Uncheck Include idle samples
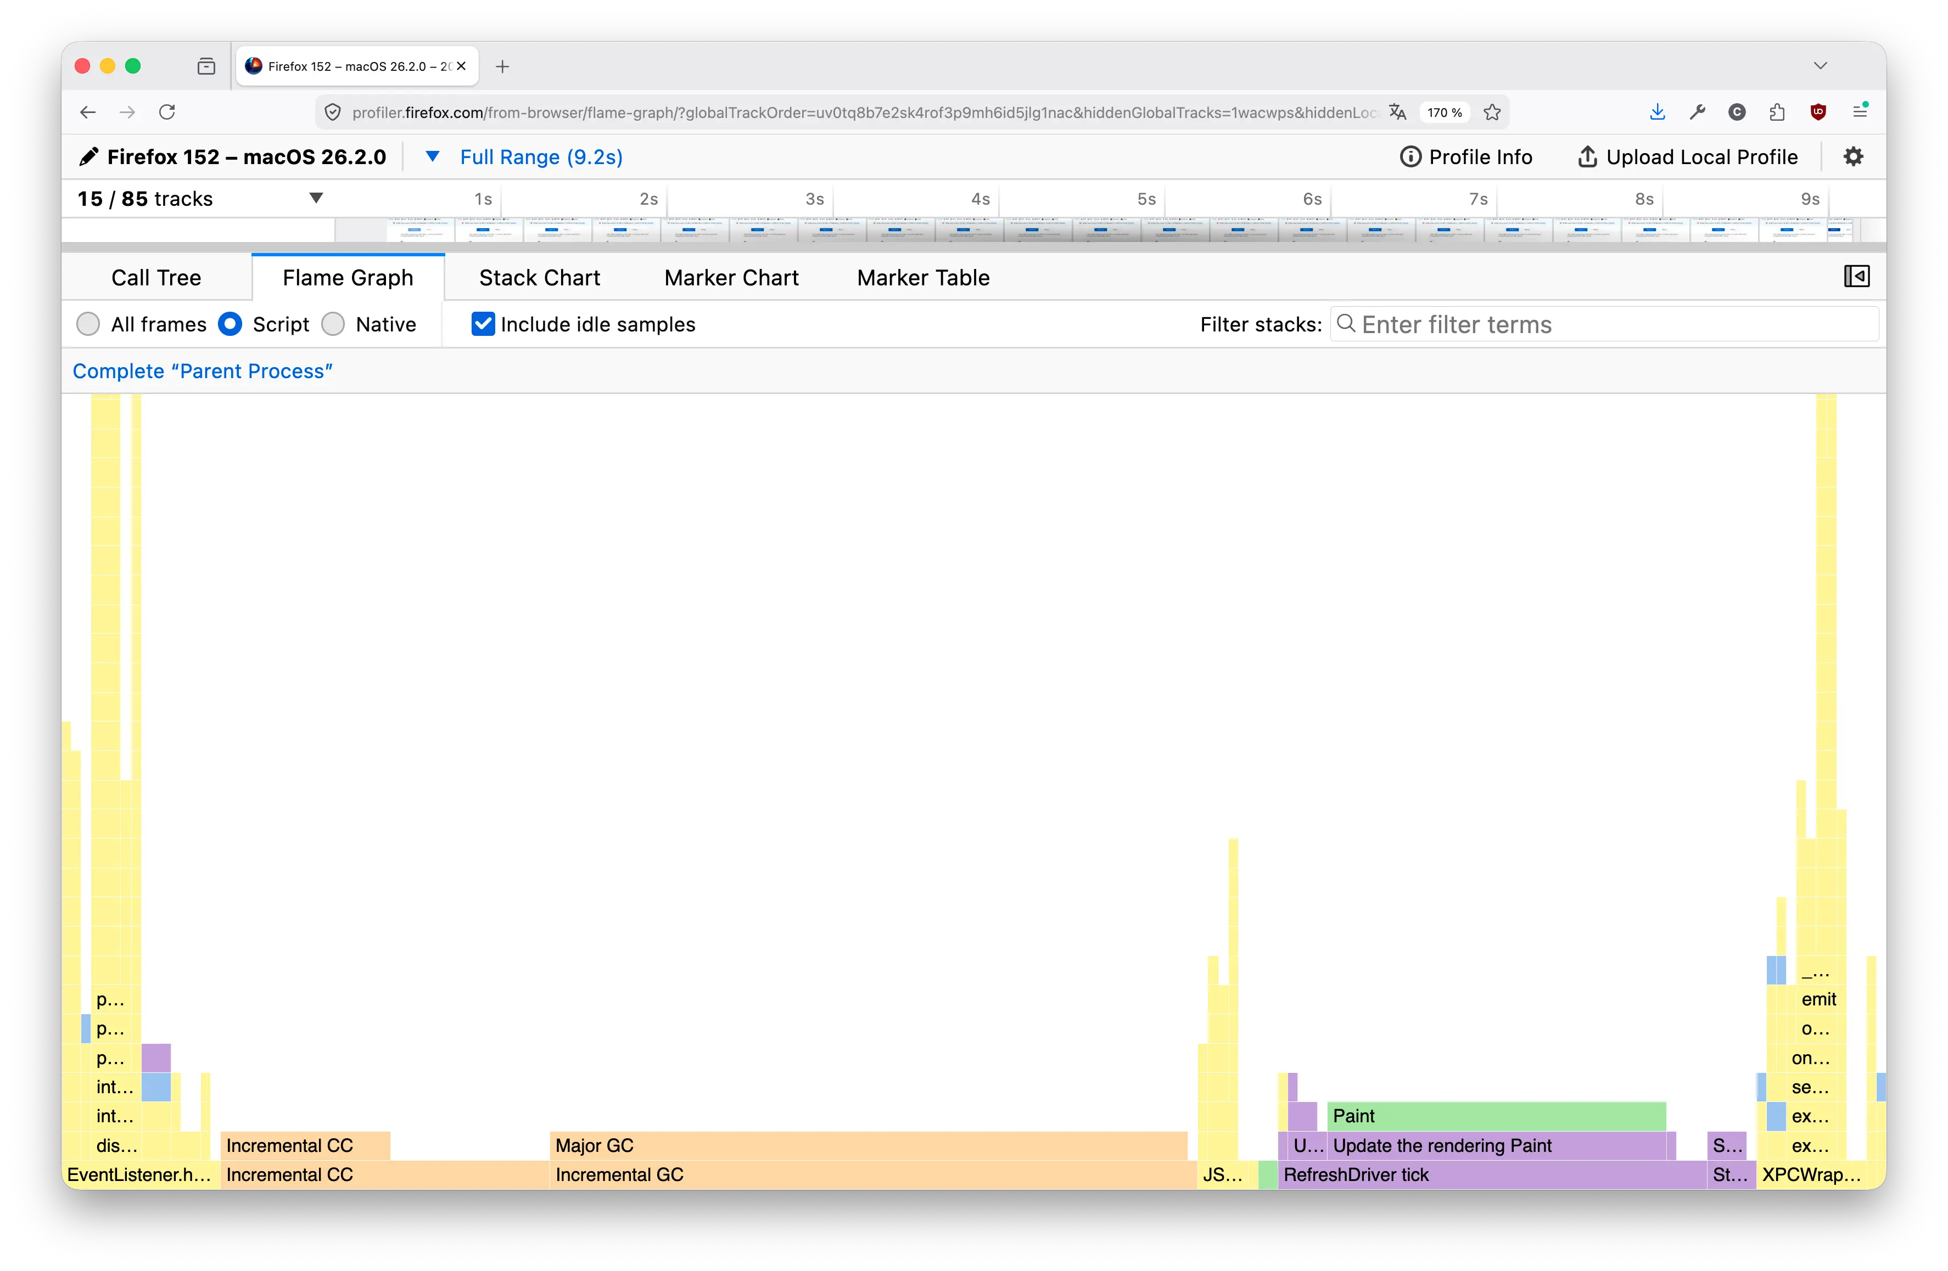The width and height of the screenshot is (1948, 1271). coord(483,324)
